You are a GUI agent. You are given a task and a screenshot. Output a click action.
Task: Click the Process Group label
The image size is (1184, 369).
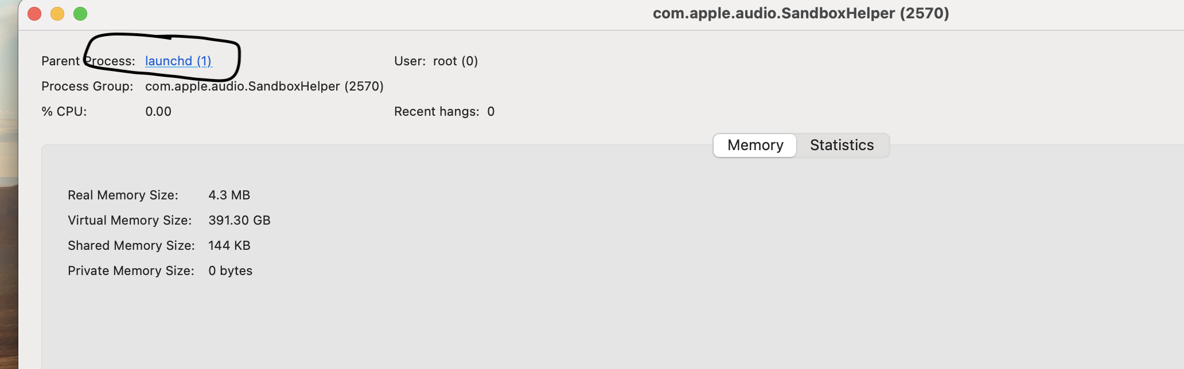coord(87,86)
